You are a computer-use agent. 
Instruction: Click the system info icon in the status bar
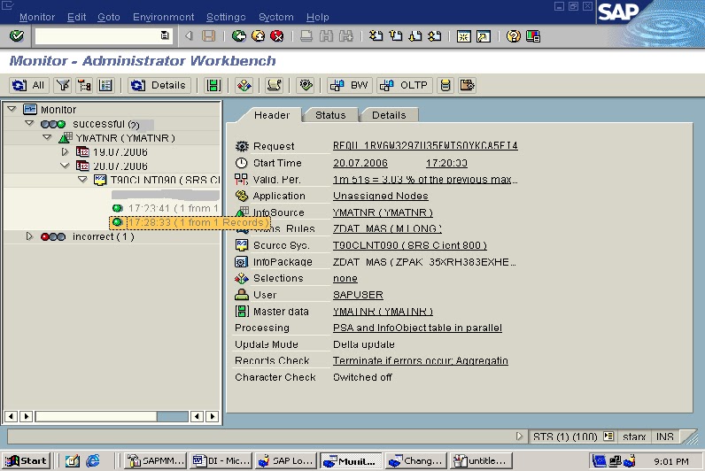pos(608,436)
